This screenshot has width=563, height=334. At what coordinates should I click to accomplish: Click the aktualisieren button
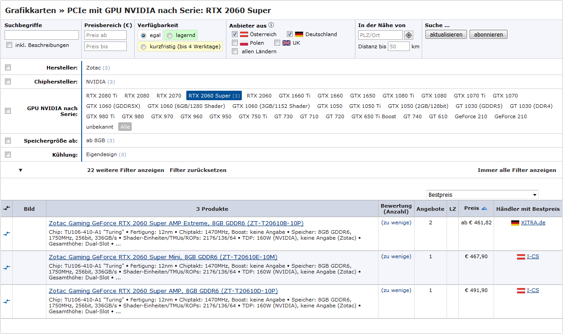(446, 34)
